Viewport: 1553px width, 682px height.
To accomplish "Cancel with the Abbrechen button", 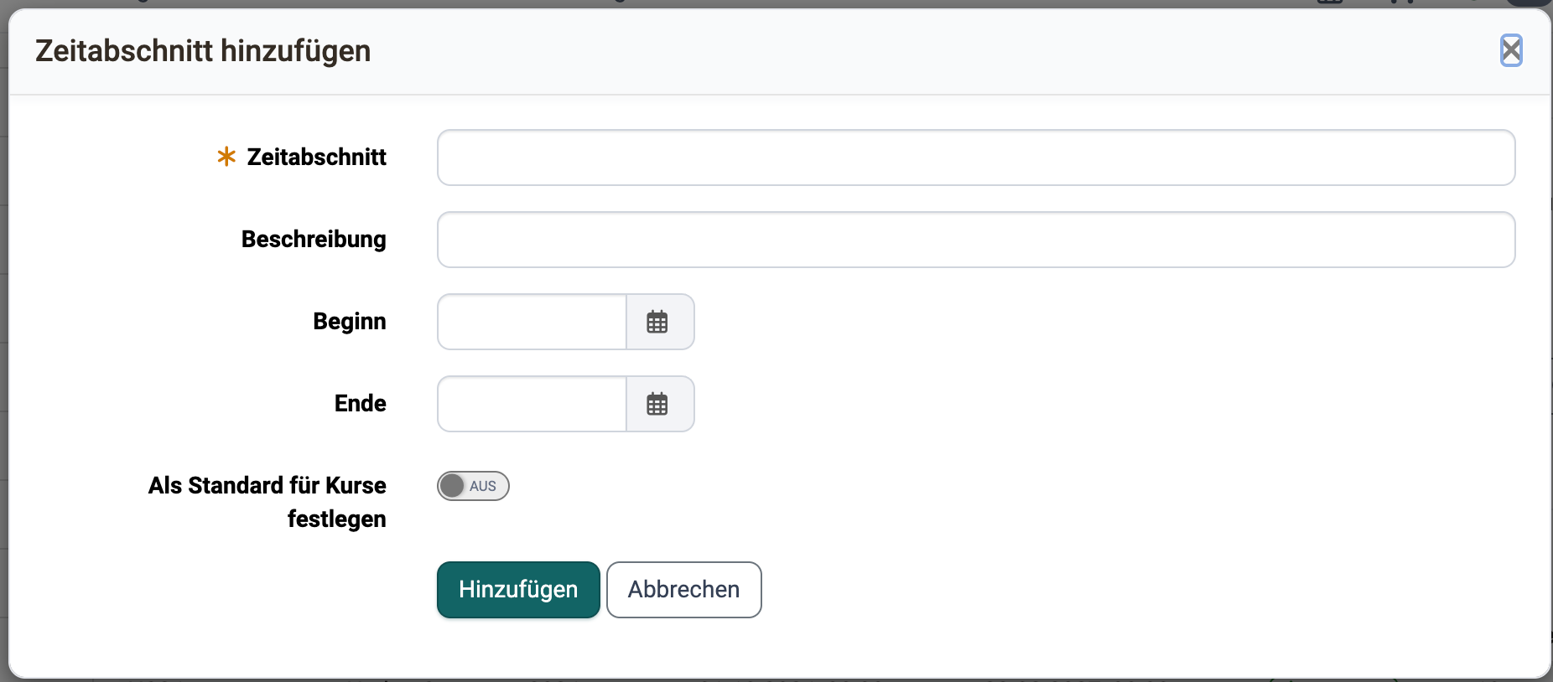I will pyautogui.click(x=684, y=590).
